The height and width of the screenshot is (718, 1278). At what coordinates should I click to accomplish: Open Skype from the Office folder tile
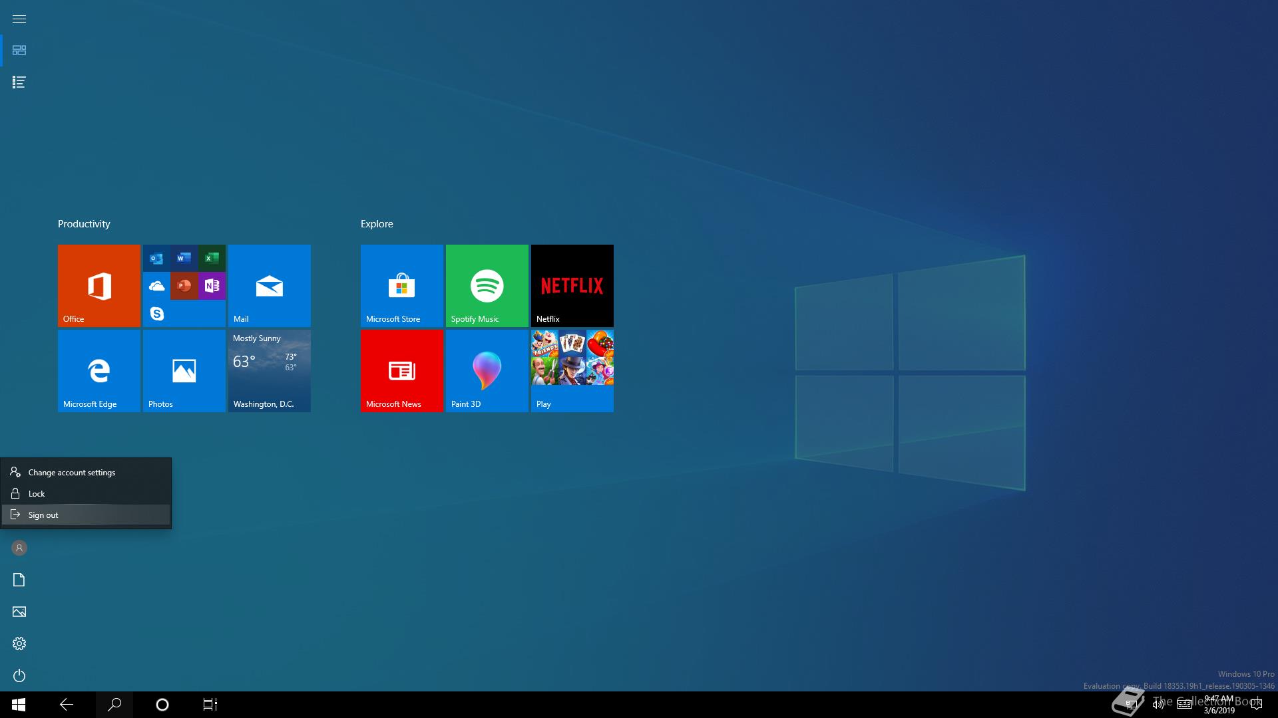pos(156,313)
